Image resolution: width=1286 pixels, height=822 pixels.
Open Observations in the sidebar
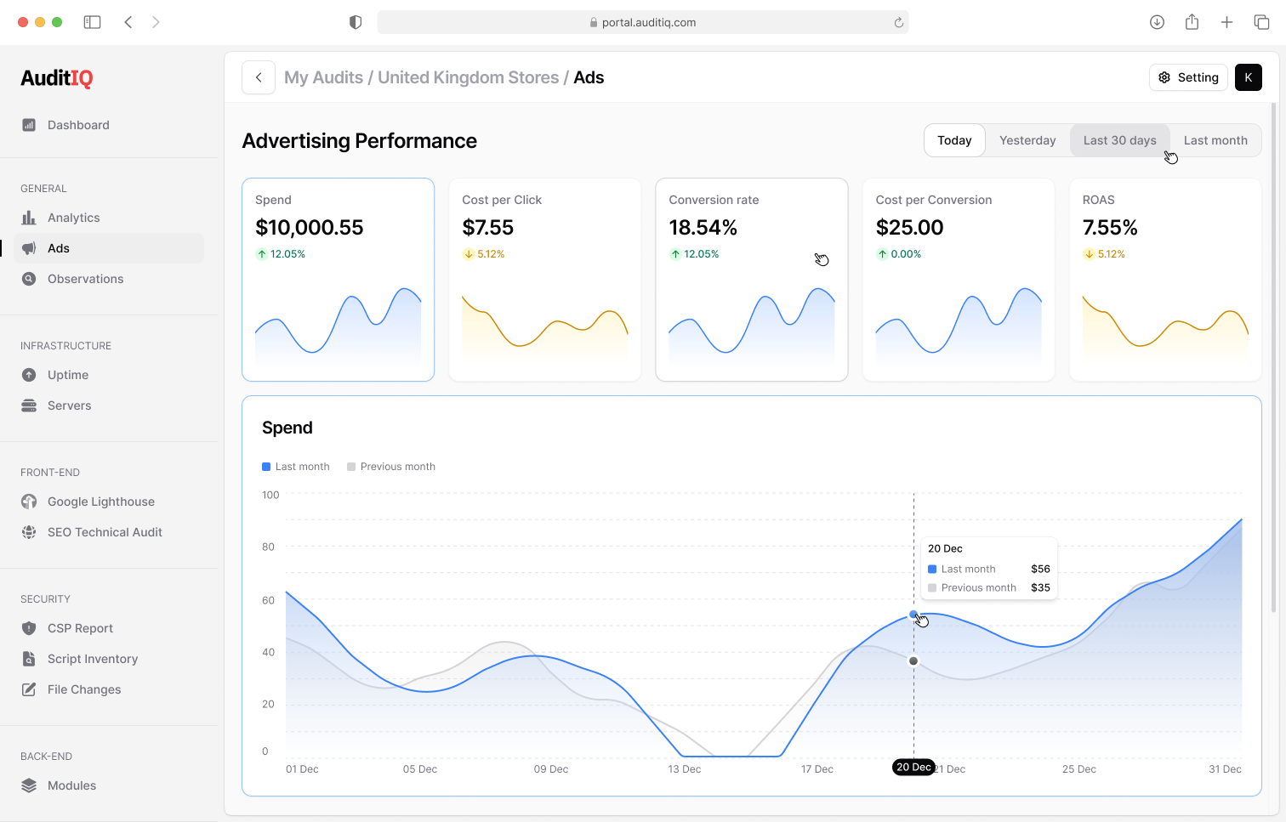click(x=109, y=279)
